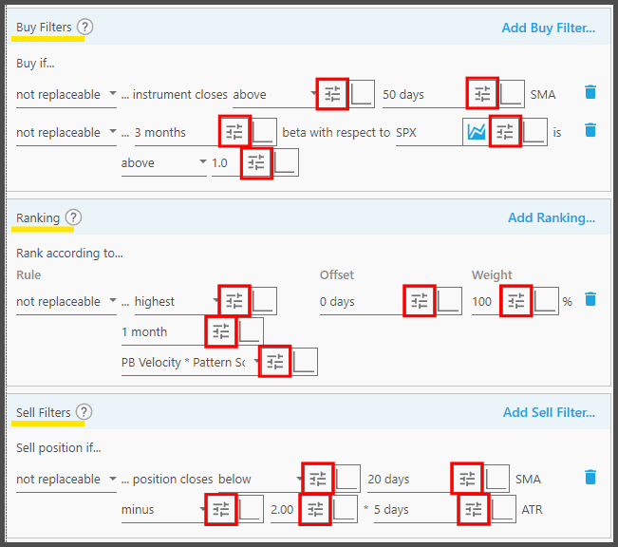618x547 pixels.
Task: Open tune settings icon for PB Velocity field
Action: [274, 362]
